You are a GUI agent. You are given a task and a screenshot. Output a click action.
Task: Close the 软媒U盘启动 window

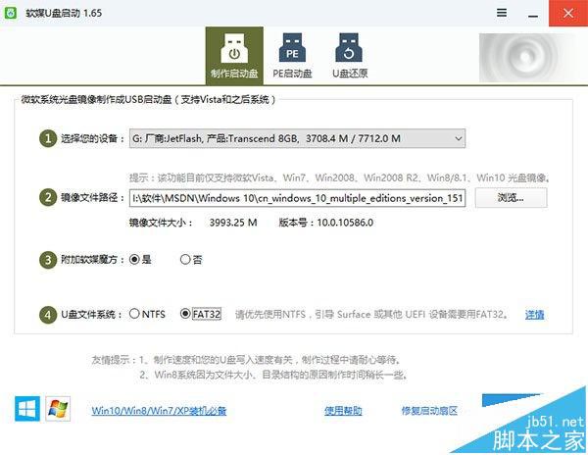coord(568,13)
